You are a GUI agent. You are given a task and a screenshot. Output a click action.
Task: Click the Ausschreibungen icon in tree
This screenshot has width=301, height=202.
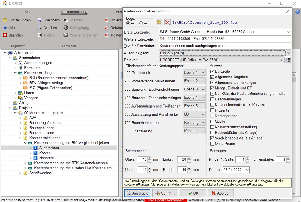pos(20,63)
